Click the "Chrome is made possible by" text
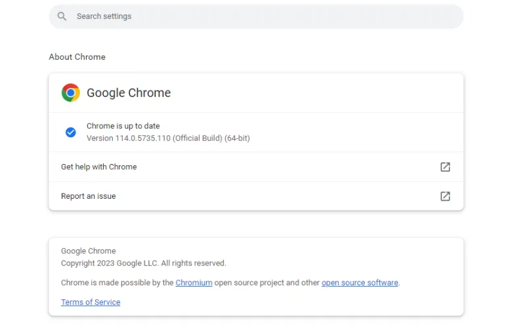The height and width of the screenshot is (328, 510). (x=117, y=283)
